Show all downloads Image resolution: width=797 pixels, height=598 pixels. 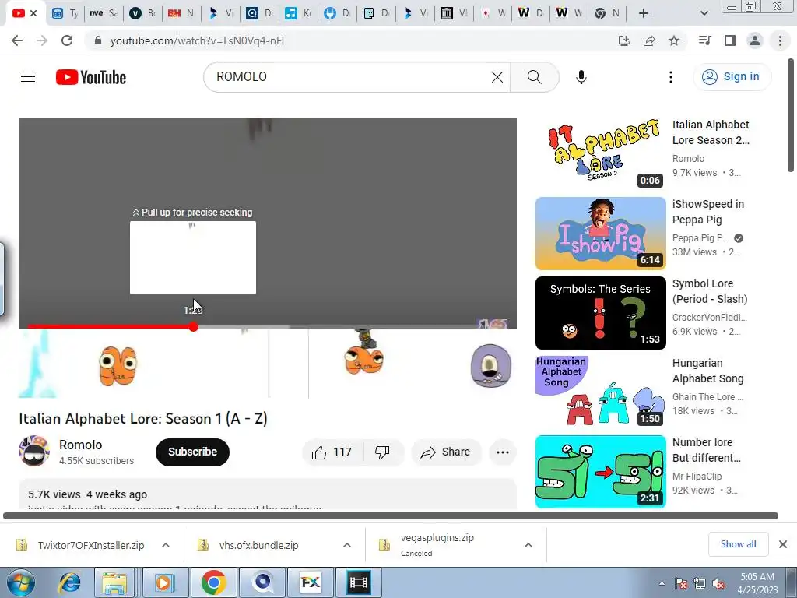[738, 544]
